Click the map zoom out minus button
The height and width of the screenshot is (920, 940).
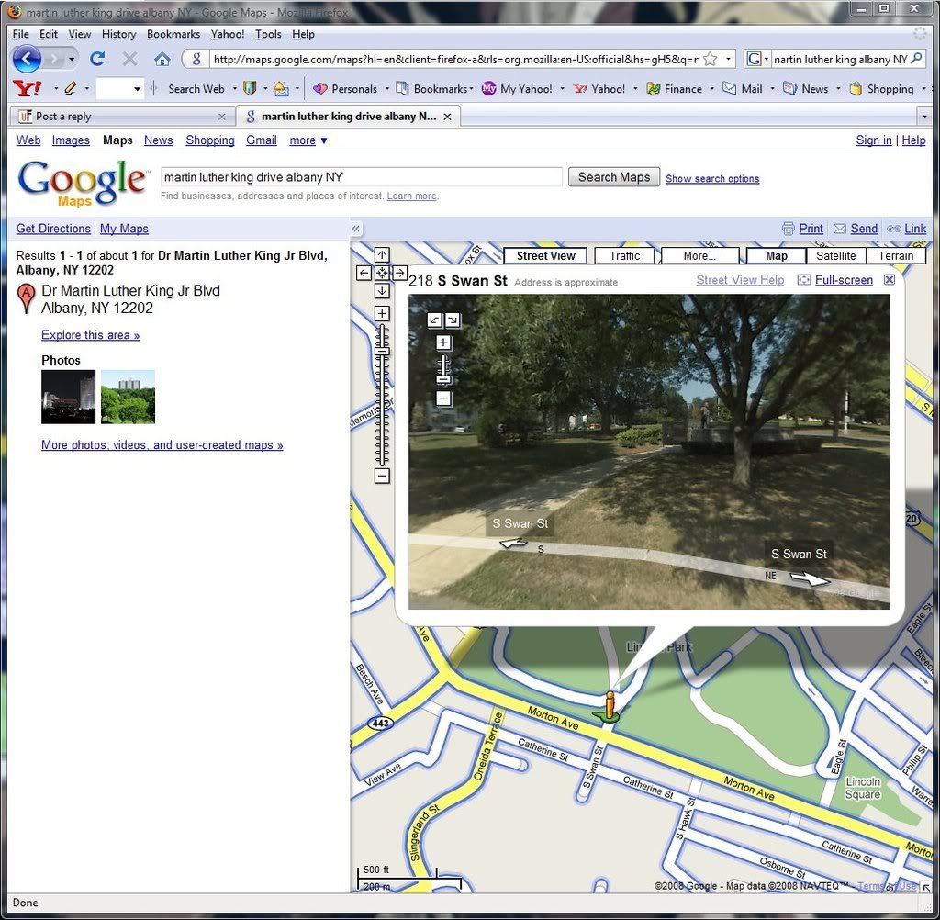[x=382, y=476]
